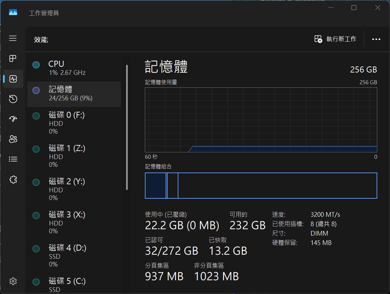Go to the Startup apps page icon
390x294 pixels.
click(x=13, y=119)
